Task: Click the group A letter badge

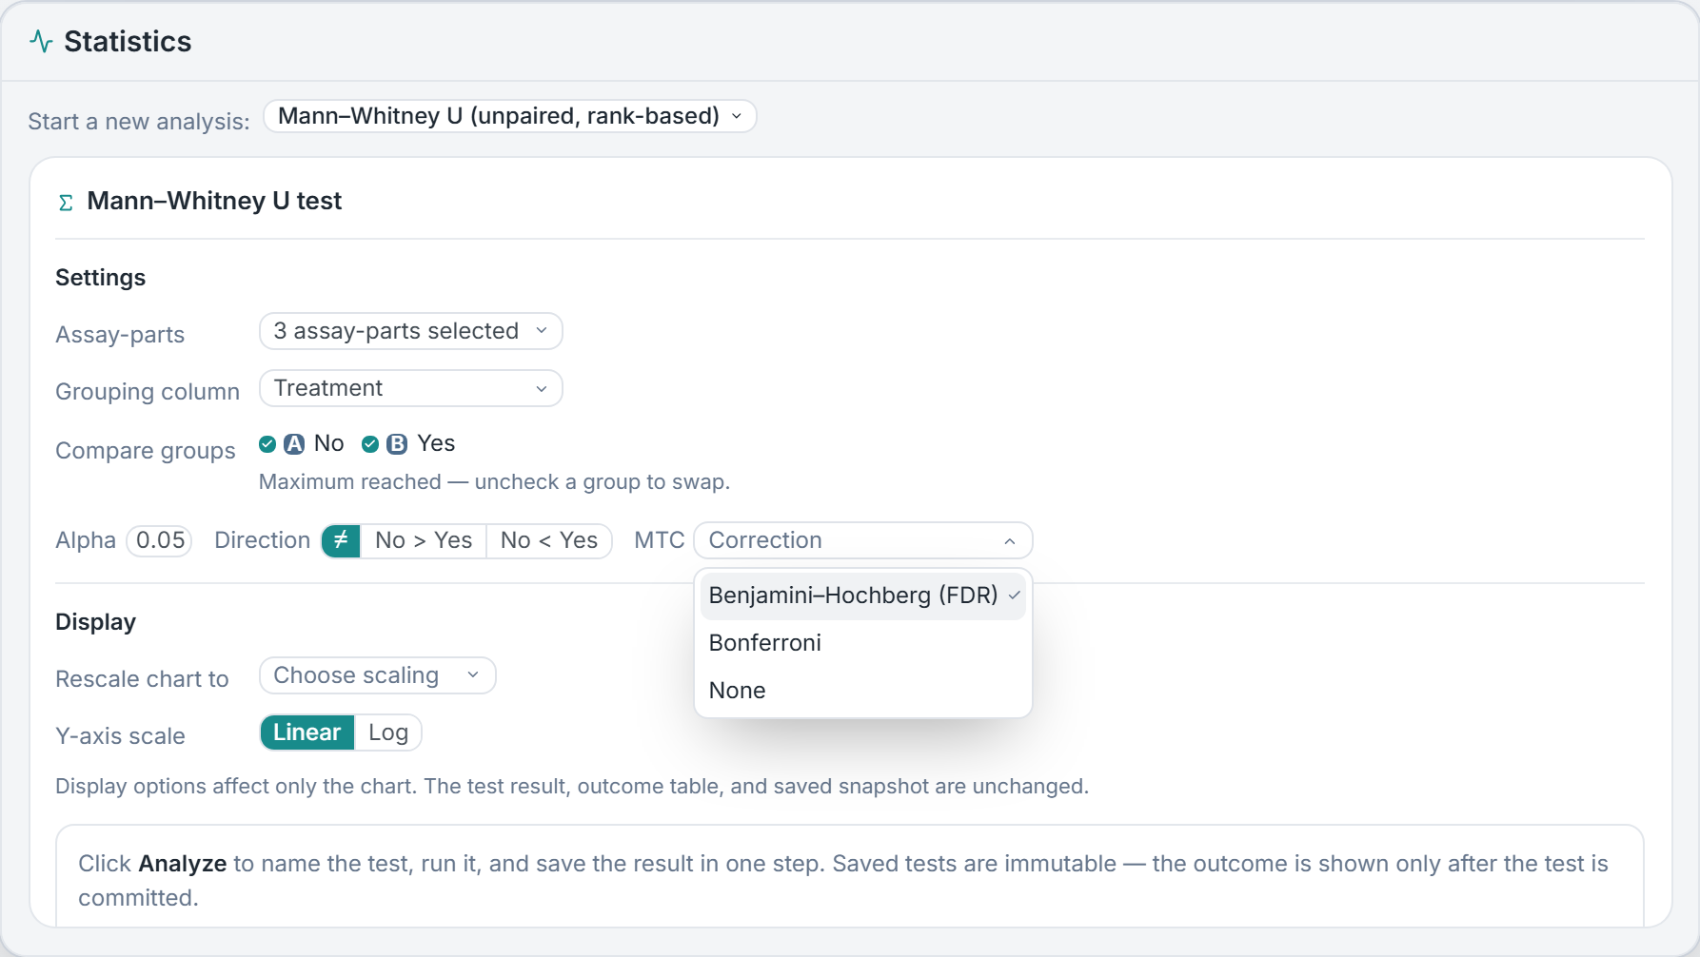Action: tap(294, 444)
